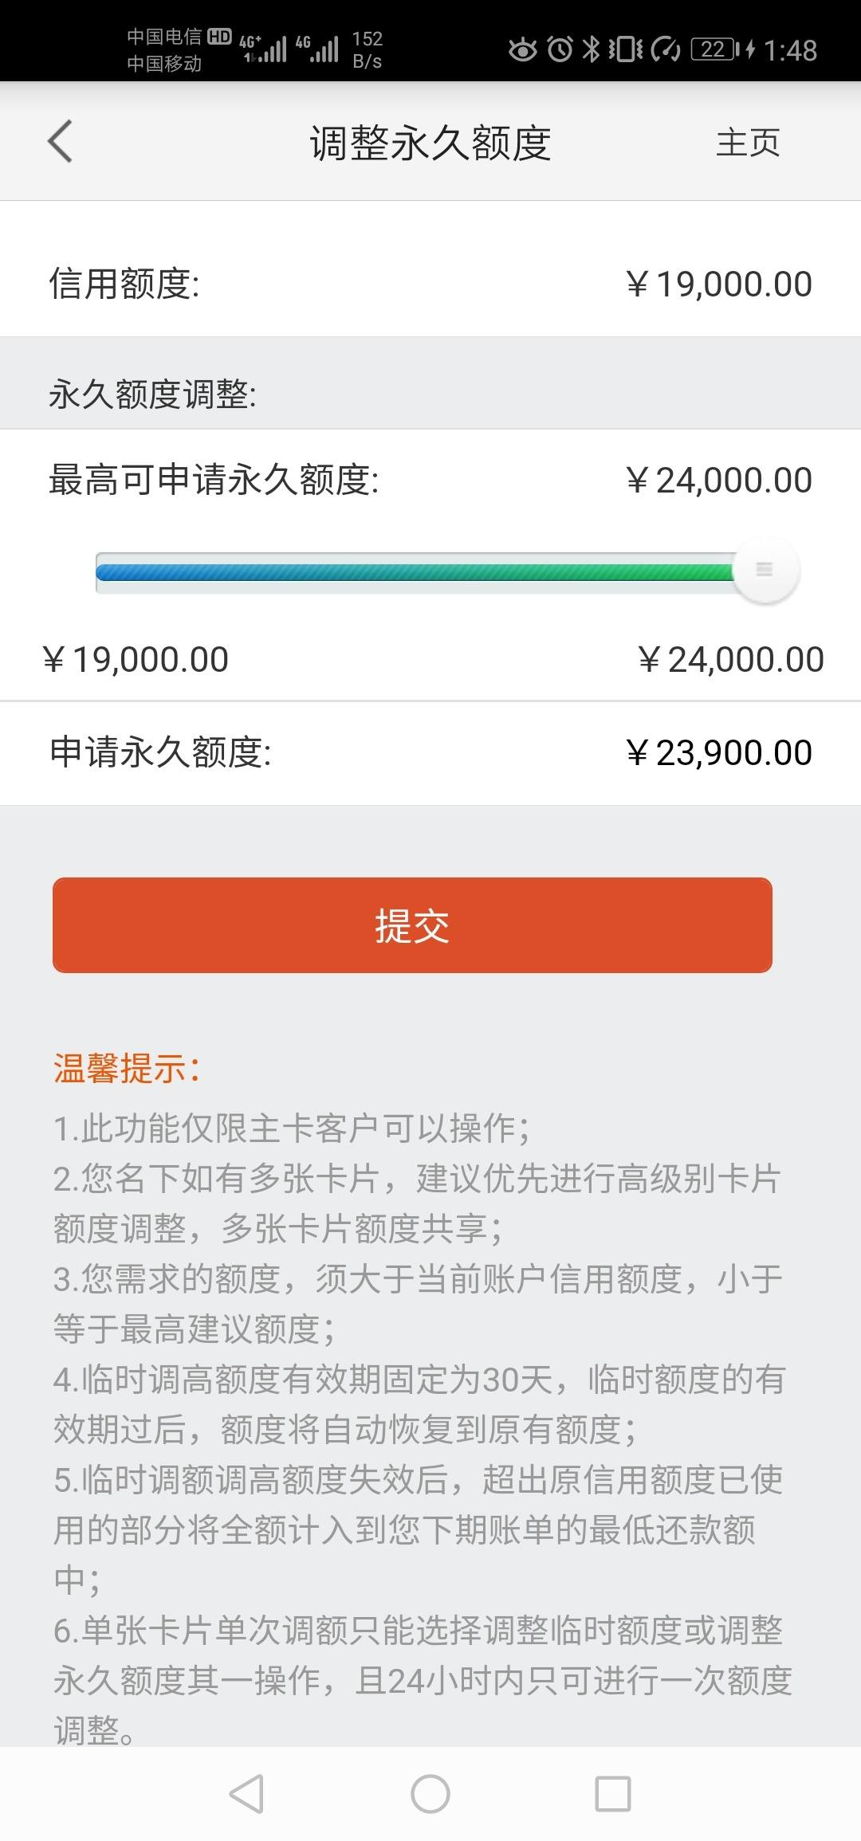Select the 申请永久额度 amount ¥23,900.00
The image size is (861, 1841).
click(719, 753)
